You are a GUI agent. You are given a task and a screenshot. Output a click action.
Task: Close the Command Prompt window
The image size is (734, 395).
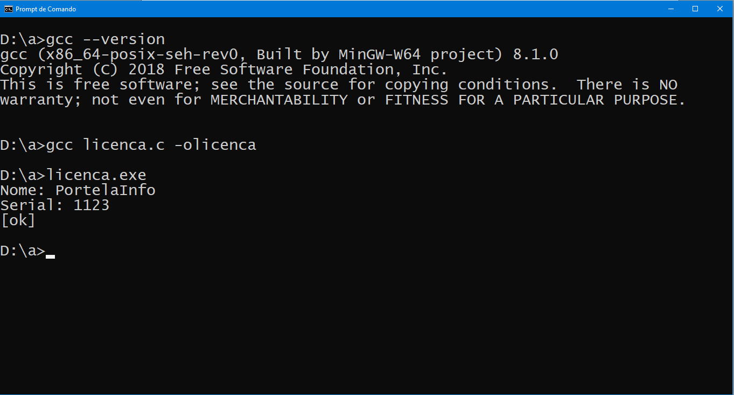click(x=720, y=9)
